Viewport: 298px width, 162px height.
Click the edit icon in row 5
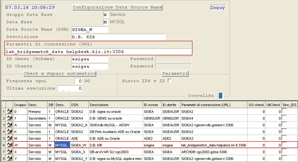coord(9,138)
